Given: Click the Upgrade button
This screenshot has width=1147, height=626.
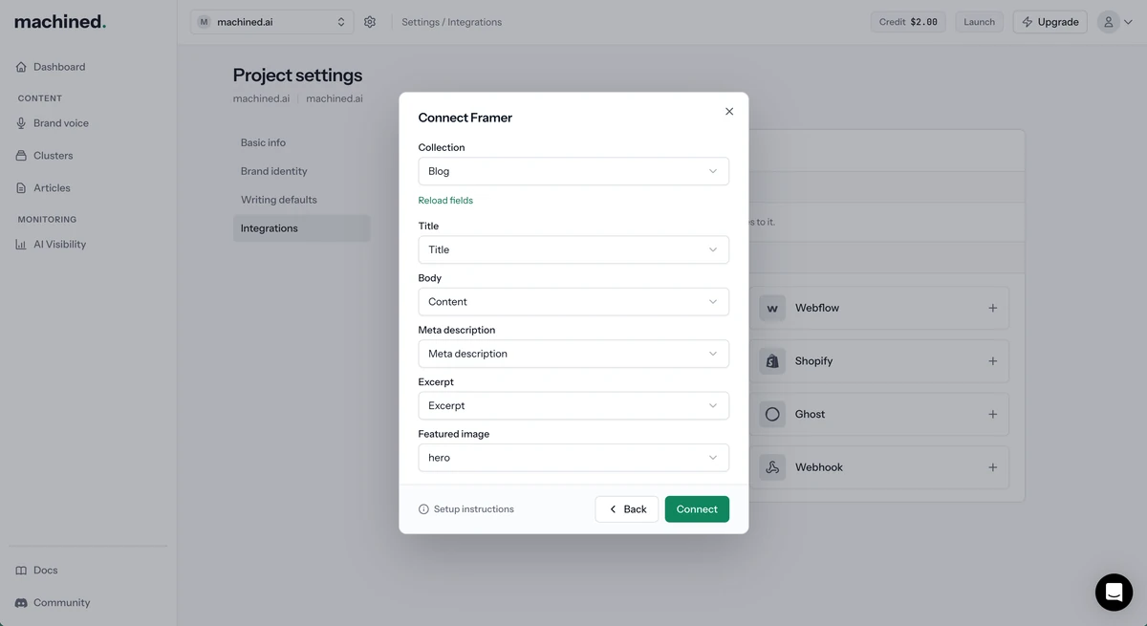Looking at the screenshot, I should click(1050, 22).
